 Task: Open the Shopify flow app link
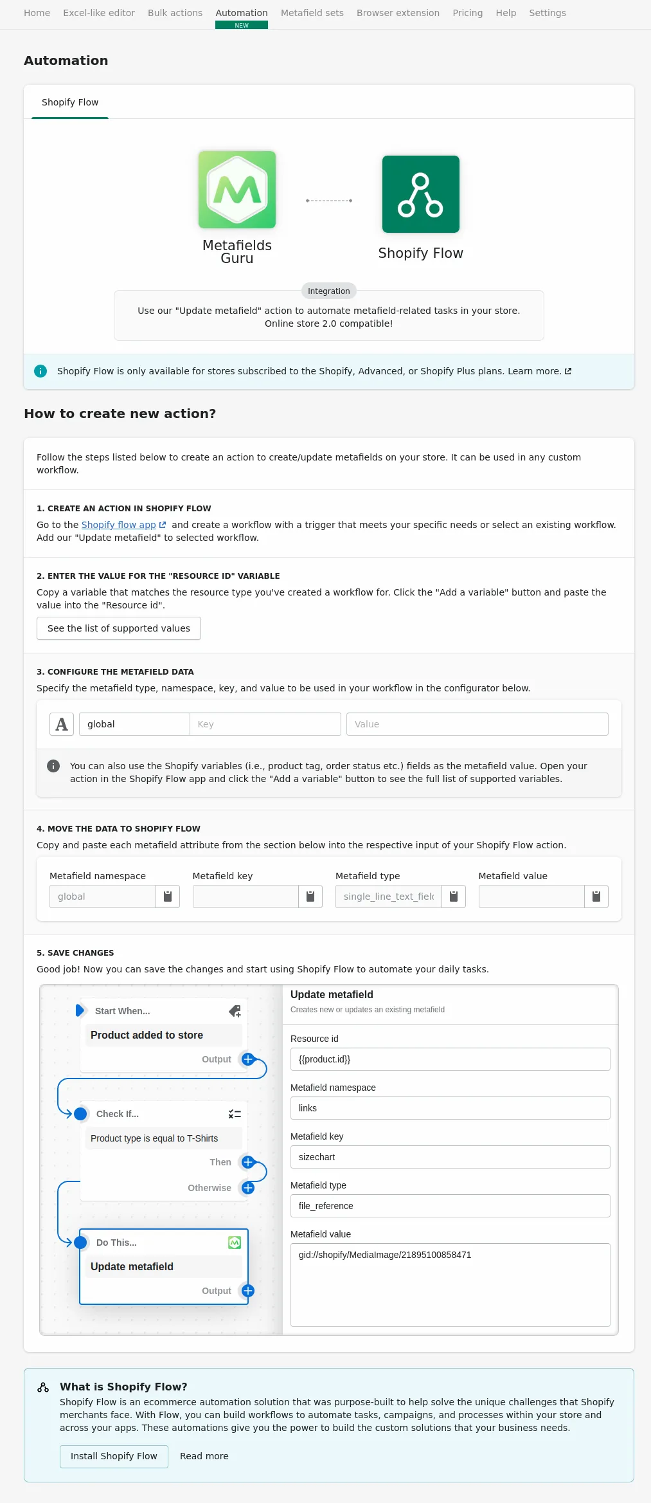click(123, 525)
